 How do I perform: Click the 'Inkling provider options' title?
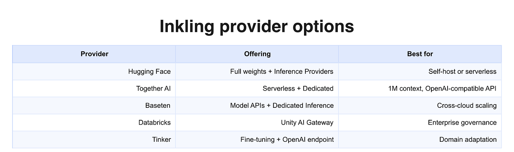(257, 27)
